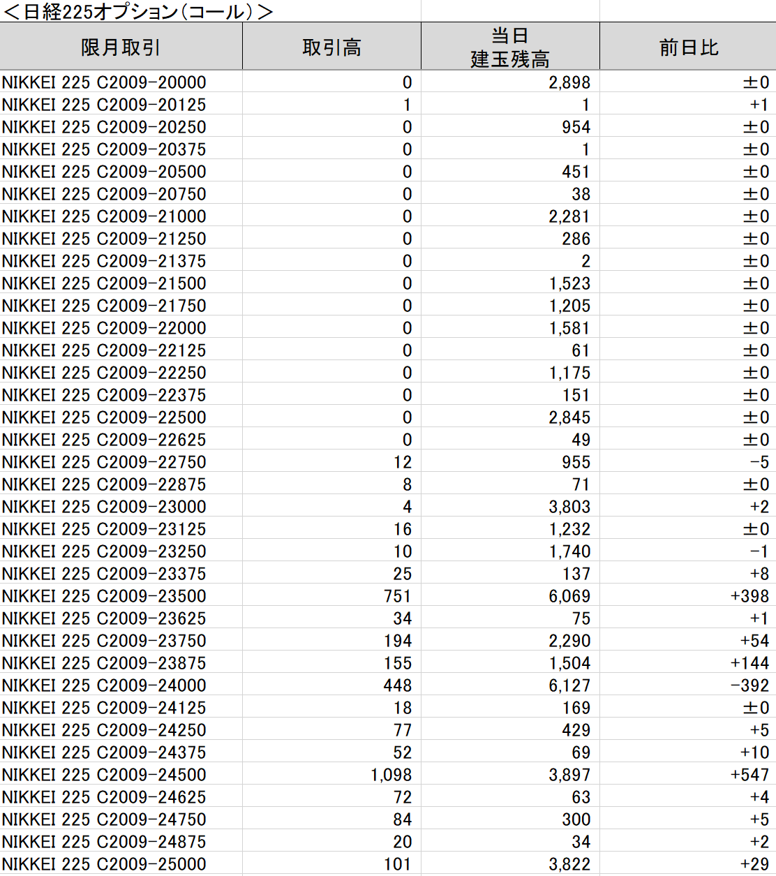Select trading volume value 101
The image size is (776, 876).
[x=398, y=864]
